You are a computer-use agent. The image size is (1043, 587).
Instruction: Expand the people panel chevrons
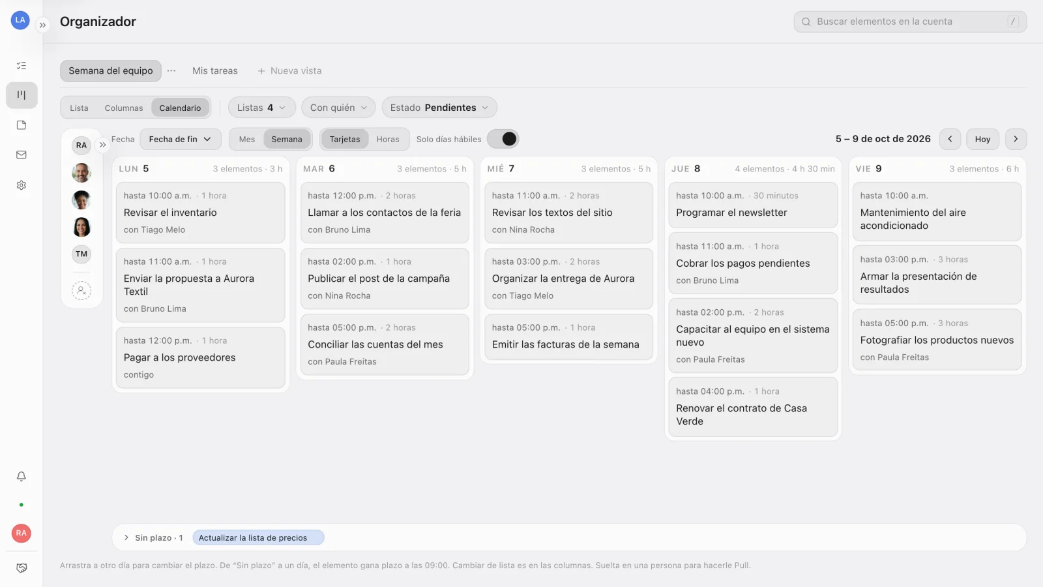coord(102,145)
